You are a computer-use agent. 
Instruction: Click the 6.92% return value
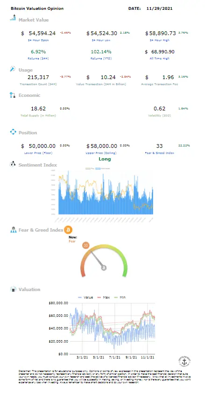(x=38, y=52)
